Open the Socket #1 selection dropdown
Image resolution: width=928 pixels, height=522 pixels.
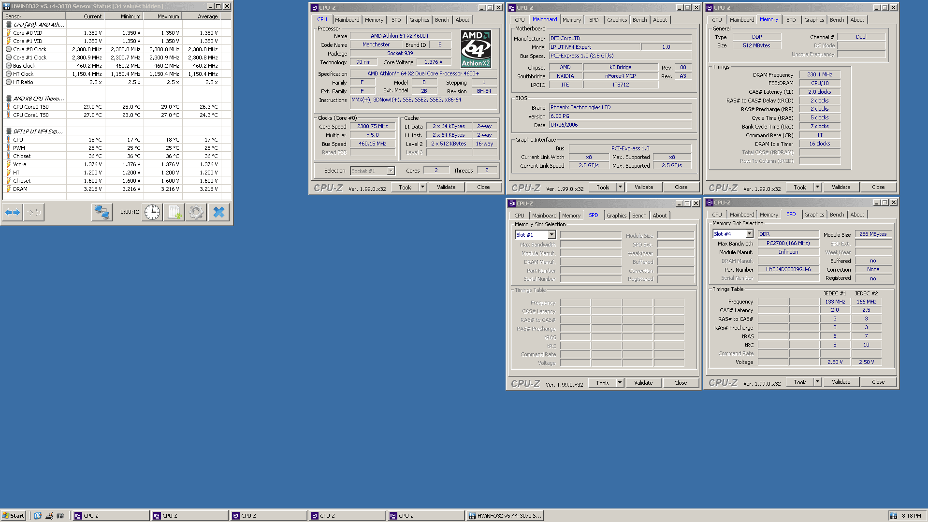(391, 171)
